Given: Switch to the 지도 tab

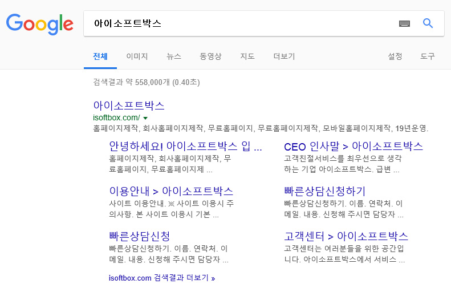Looking at the screenshot, I should click(x=247, y=56).
